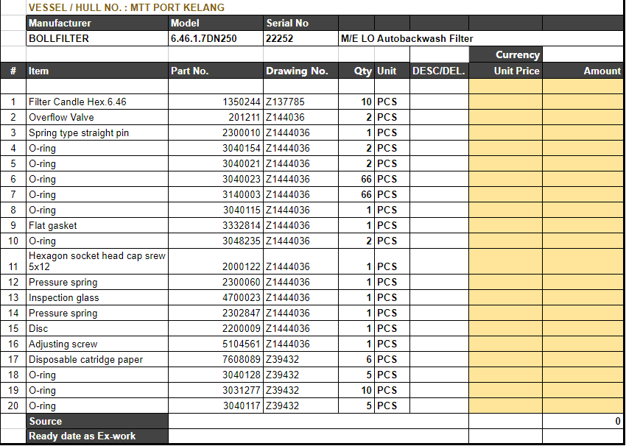
Task: Click part number 3040021
Action: [216, 163]
